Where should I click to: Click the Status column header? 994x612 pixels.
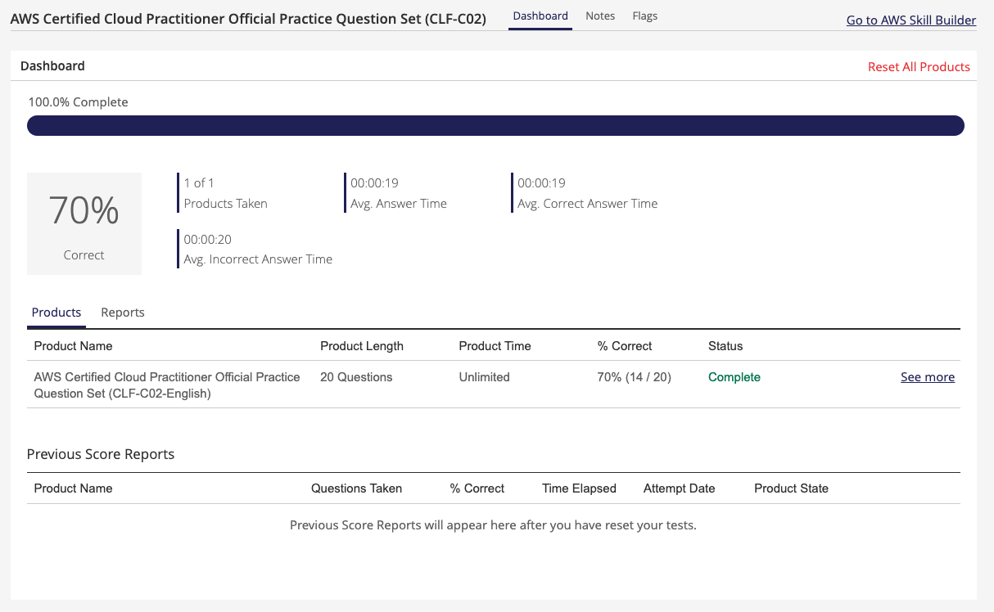(725, 346)
